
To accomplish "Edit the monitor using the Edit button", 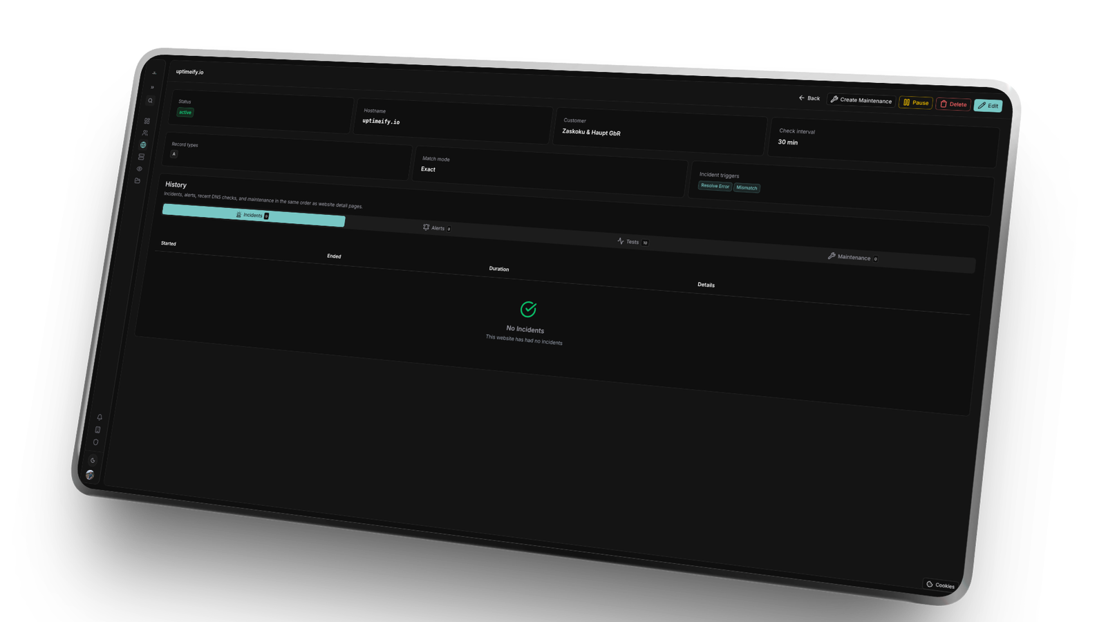I will 988,106.
